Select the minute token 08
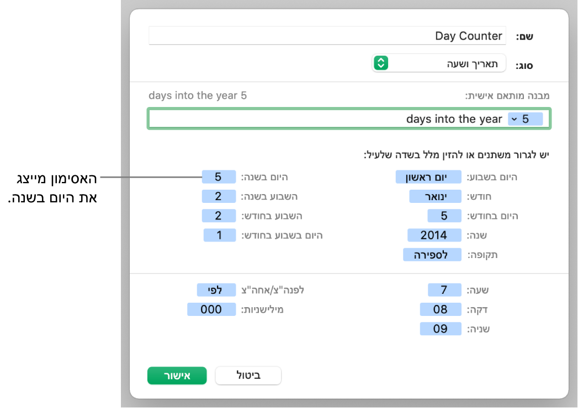 pos(441,309)
